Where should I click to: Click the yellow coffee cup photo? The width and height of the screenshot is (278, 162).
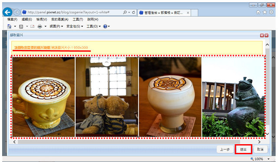point(43,97)
